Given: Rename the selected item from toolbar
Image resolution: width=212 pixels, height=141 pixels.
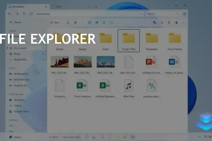Looking at the screenshot, I should (89, 23).
